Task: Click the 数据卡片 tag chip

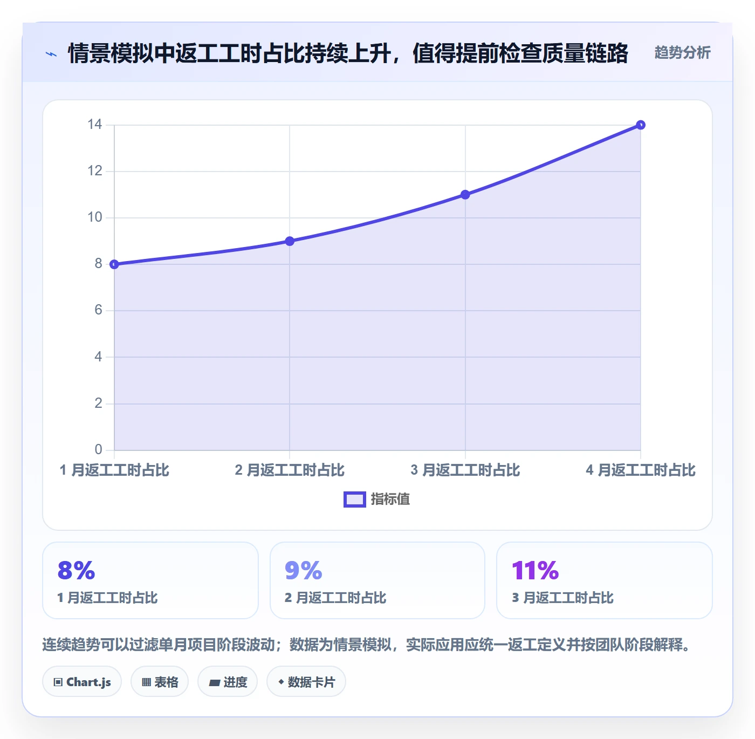Action: coord(306,682)
